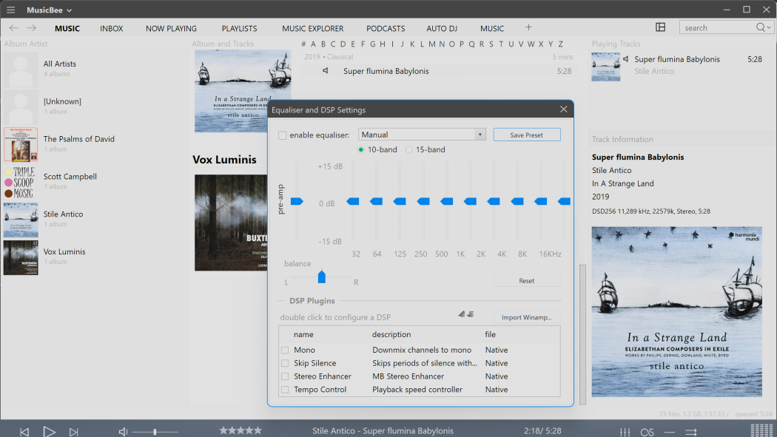Open the Manual preset dropdown

tap(480, 135)
